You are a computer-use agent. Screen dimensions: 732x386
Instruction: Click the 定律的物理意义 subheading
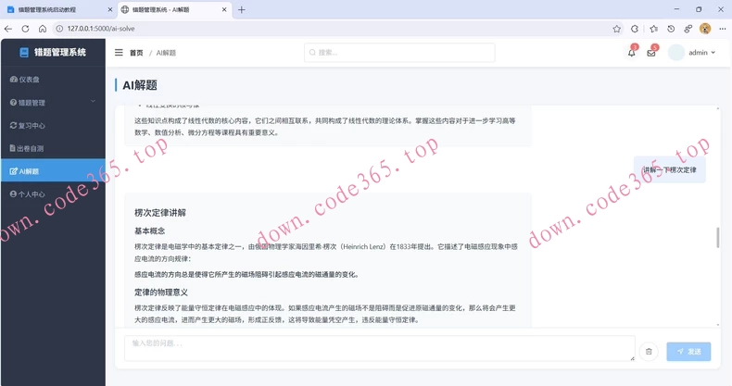tap(161, 293)
